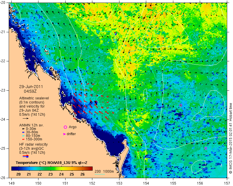Click the cyan 80-150m ANMN arrow symbol
The image size is (233, 186).
[23, 136]
